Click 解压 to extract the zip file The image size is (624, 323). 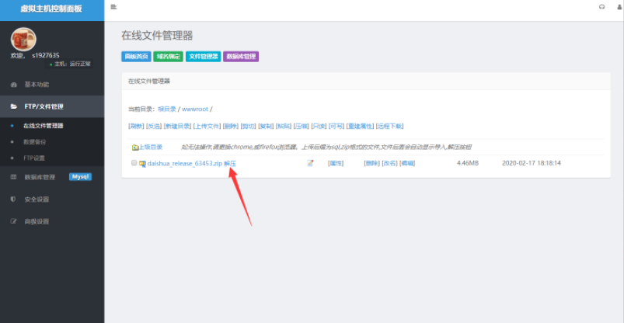tap(230, 164)
